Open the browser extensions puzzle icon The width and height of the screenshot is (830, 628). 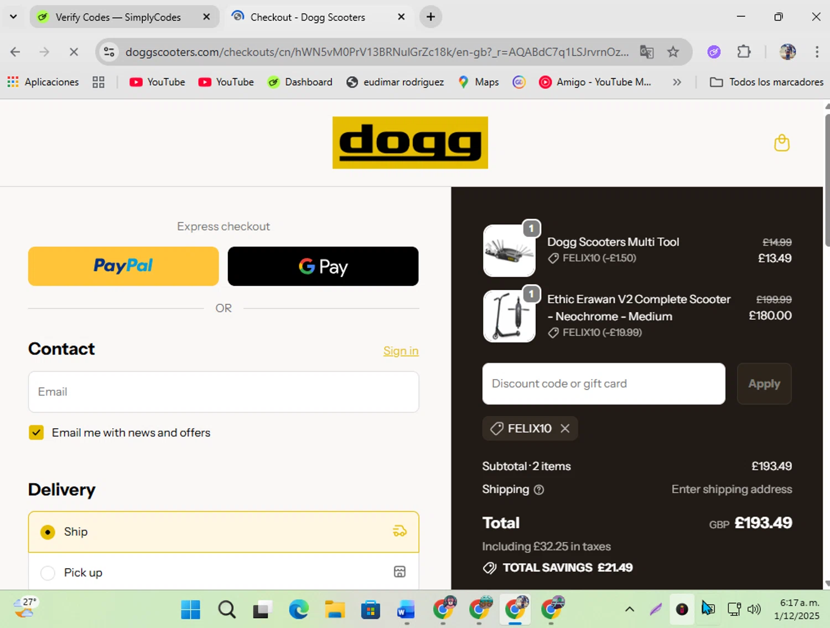[x=744, y=52]
